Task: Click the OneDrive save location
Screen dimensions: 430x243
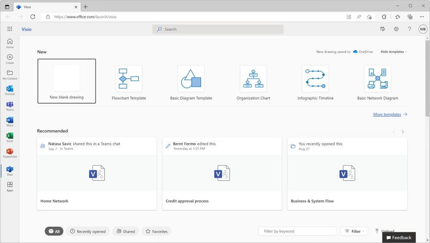Action: (363, 52)
